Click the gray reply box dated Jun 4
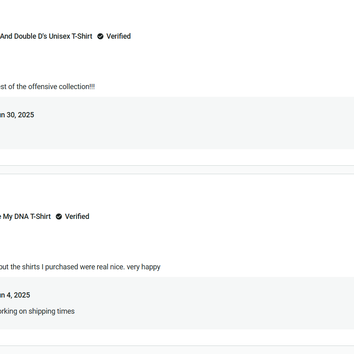This screenshot has height=354, width=354. tap(202, 319)
